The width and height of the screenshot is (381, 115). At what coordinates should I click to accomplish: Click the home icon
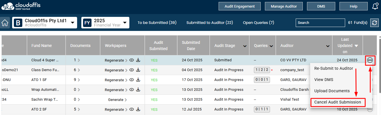tap(5, 23)
